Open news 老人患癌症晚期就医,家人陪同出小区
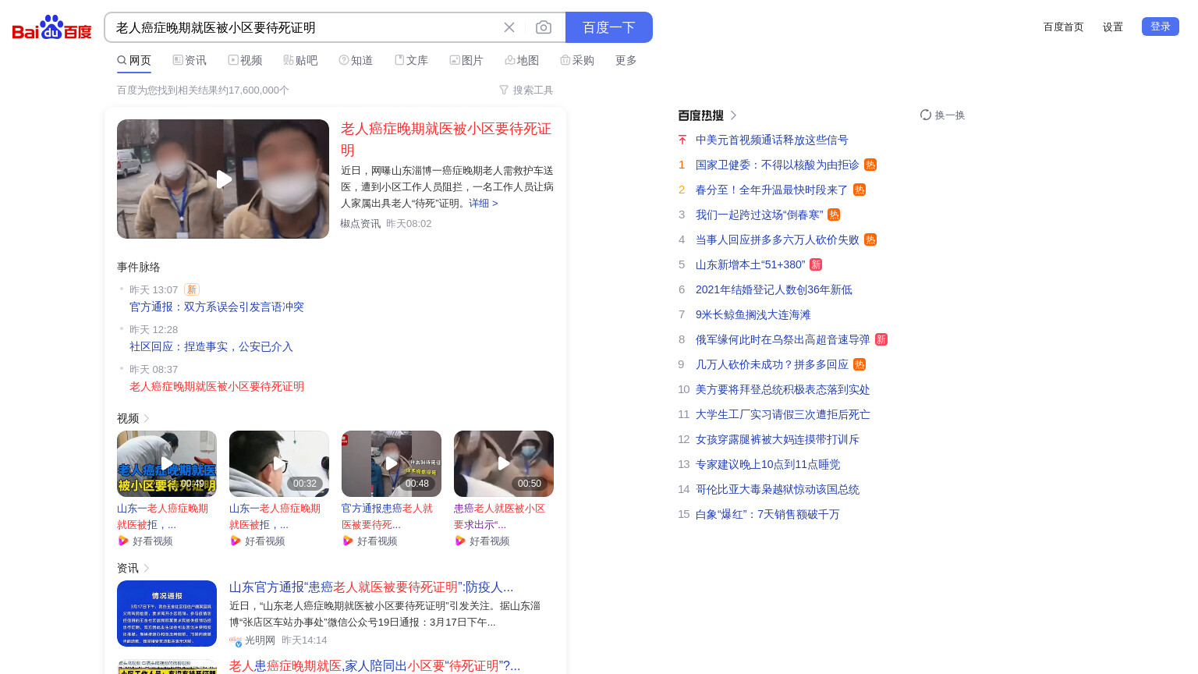Screen dimensions: 1198x674 point(374,665)
